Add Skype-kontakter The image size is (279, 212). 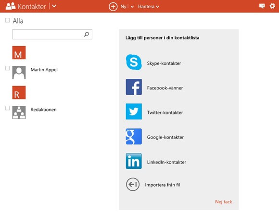pyautogui.click(x=164, y=63)
